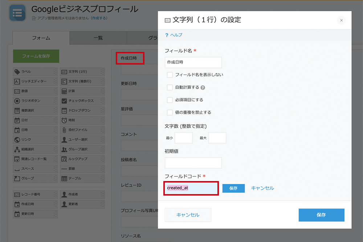
Task: Select the Lookup field icon
Action: pos(64,159)
